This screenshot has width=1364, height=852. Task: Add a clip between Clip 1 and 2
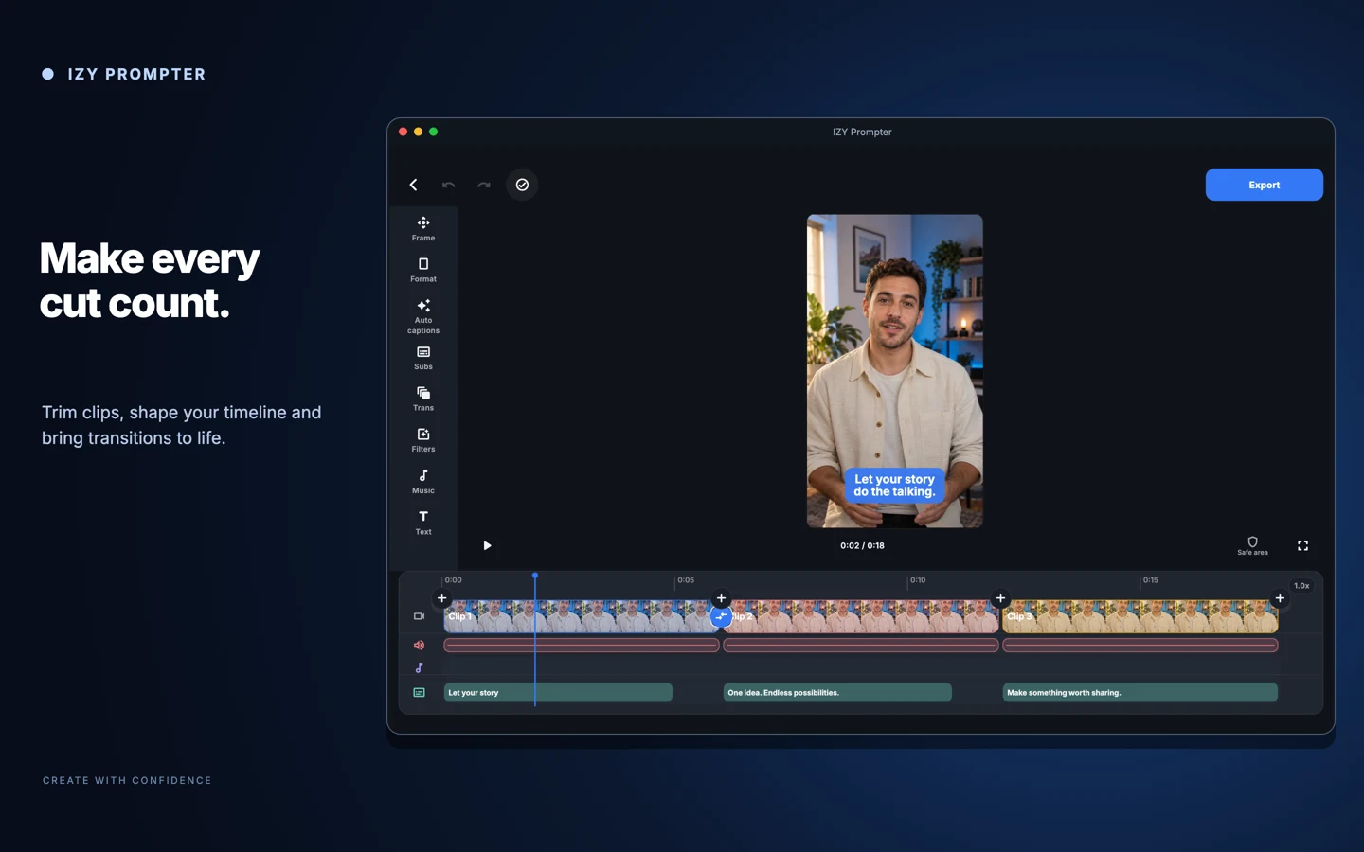pyautogui.click(x=721, y=598)
